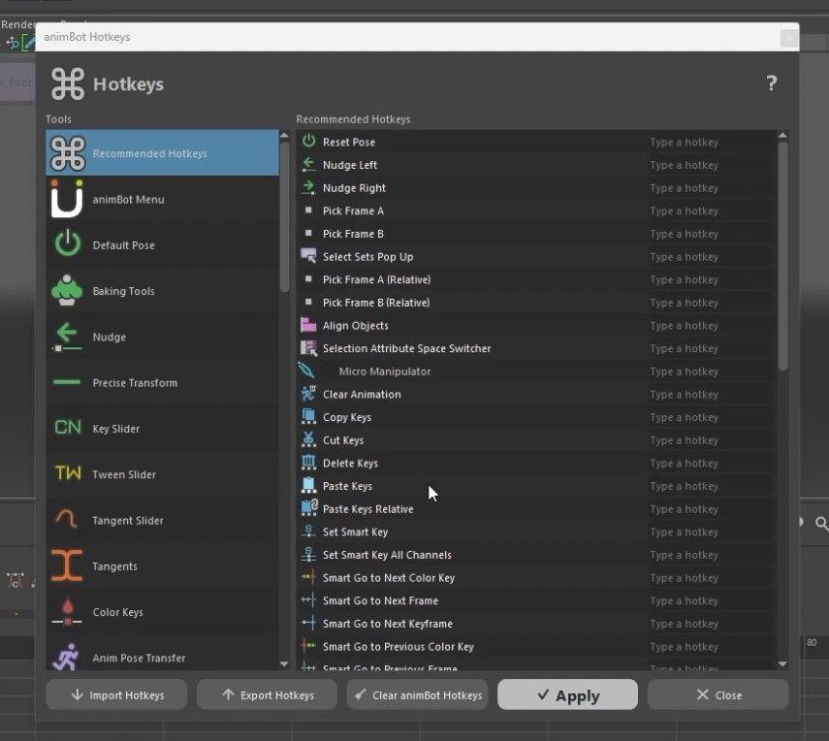Image resolution: width=829 pixels, height=741 pixels.
Task: Focus hotkey field for Delete Keys
Action: (x=710, y=463)
